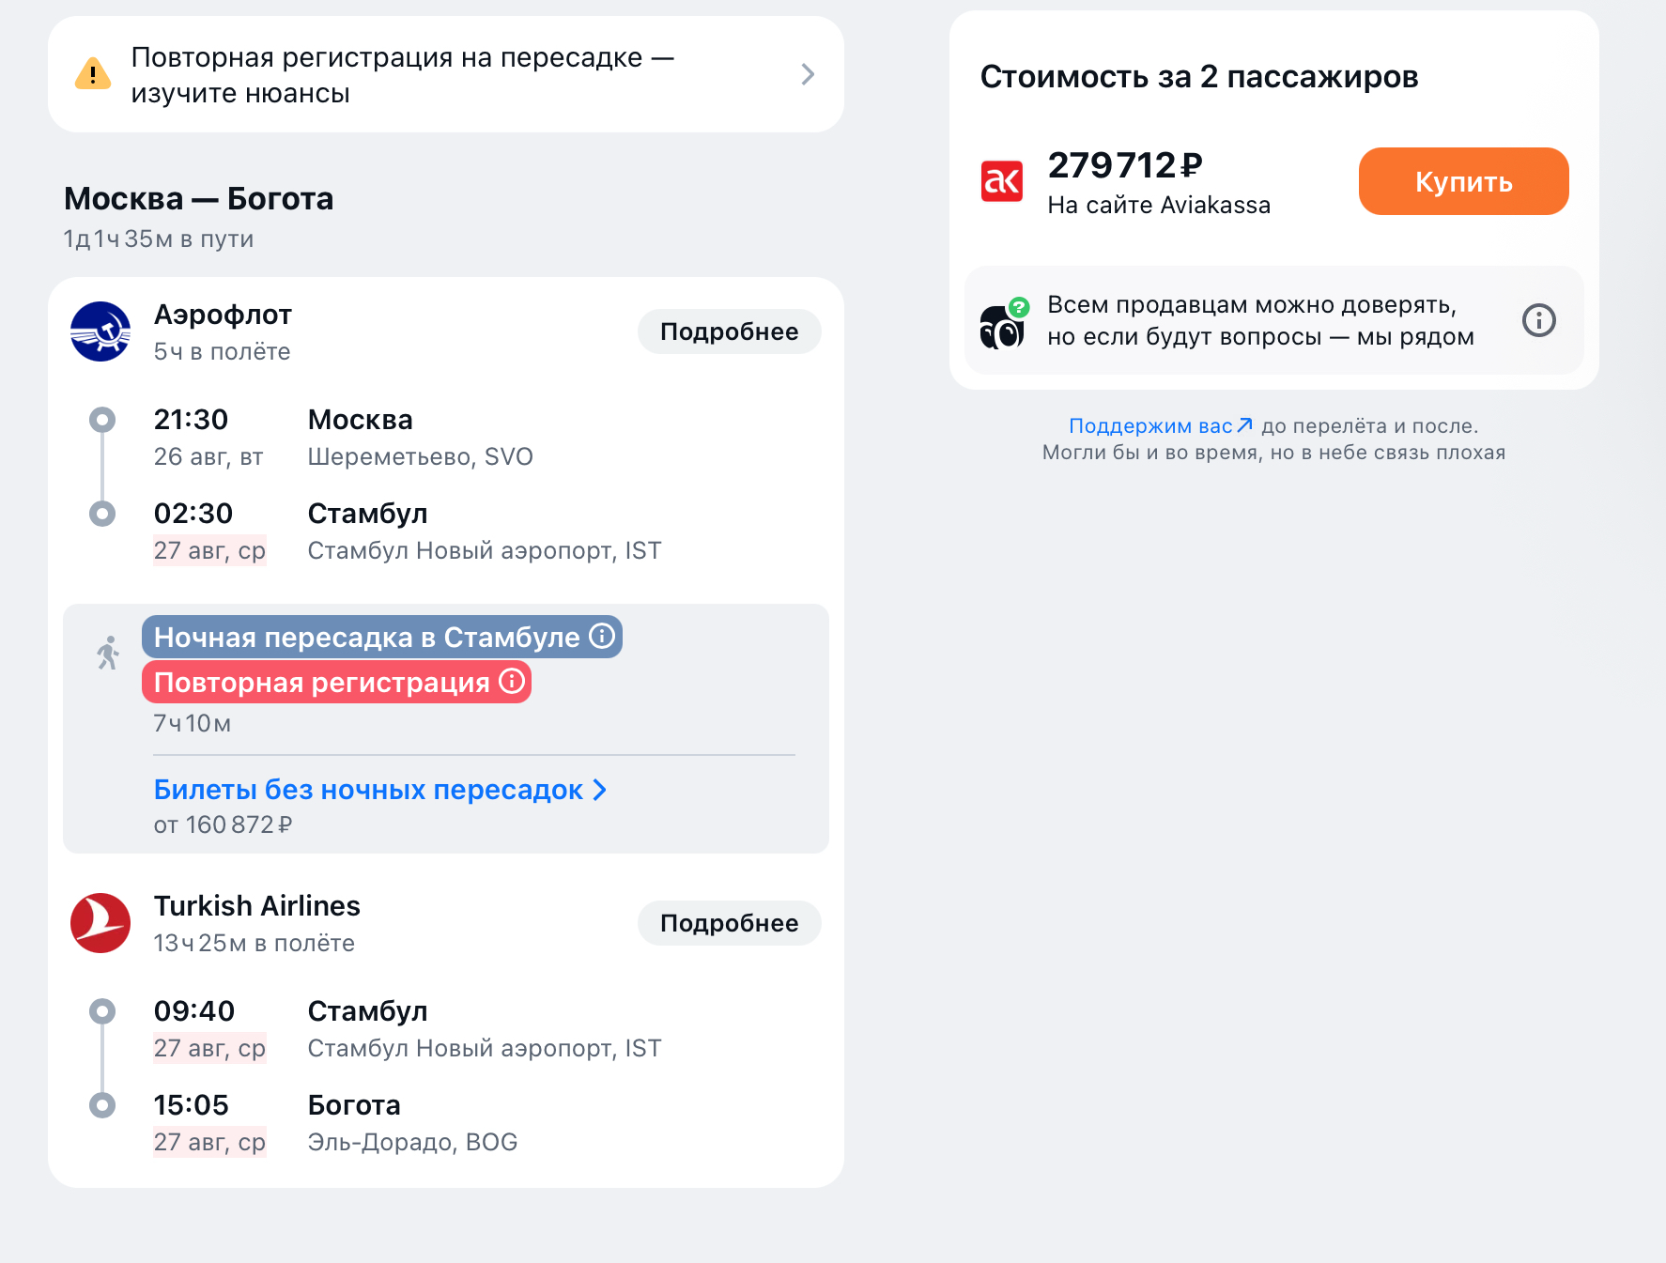Click the eyes mascot with question mark
Image resolution: width=1666 pixels, height=1263 pixels.
coord(1003,324)
